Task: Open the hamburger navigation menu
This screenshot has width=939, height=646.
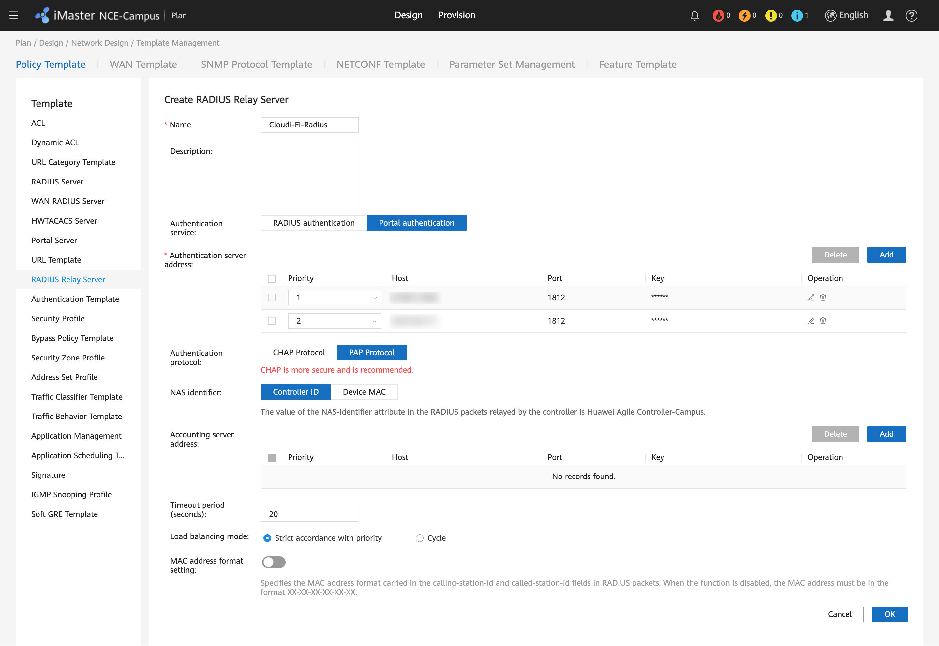Action: click(13, 15)
